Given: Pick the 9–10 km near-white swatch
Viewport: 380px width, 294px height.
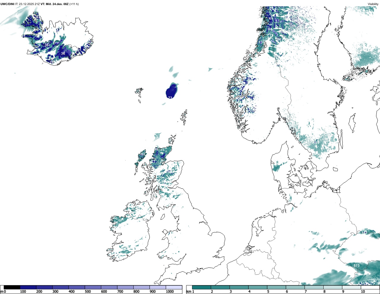Looking at the screenshot, I should (x=351, y=287).
